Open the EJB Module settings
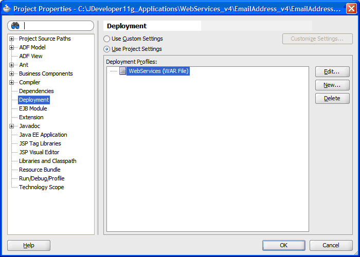This screenshot has width=360, height=257. pyautogui.click(x=33, y=108)
